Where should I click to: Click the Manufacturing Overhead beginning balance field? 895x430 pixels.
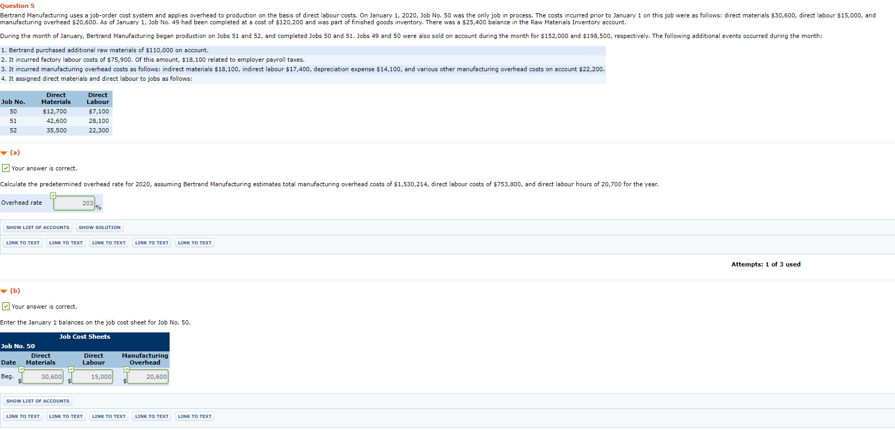(x=148, y=377)
